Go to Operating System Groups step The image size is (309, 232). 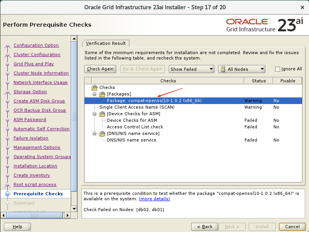point(42,157)
